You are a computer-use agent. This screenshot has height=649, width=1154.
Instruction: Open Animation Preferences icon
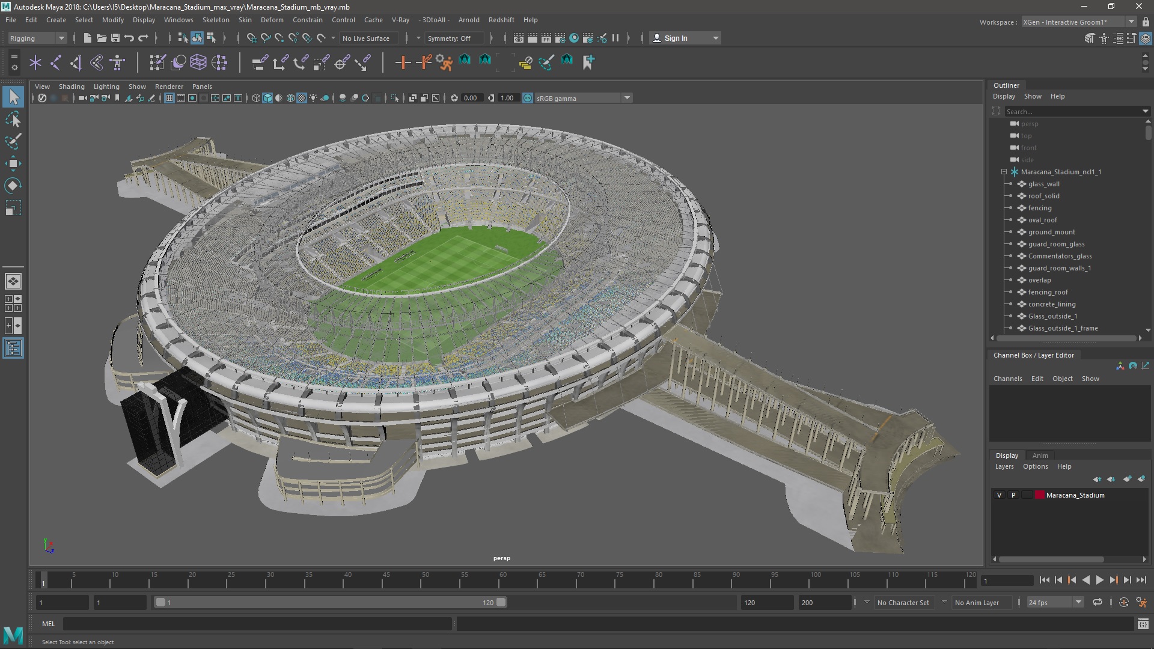[1141, 602]
